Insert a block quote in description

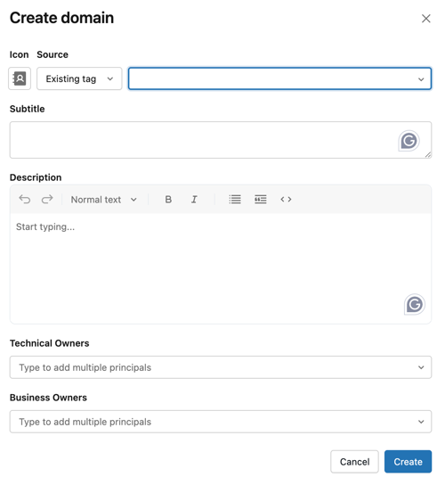pyautogui.click(x=261, y=200)
